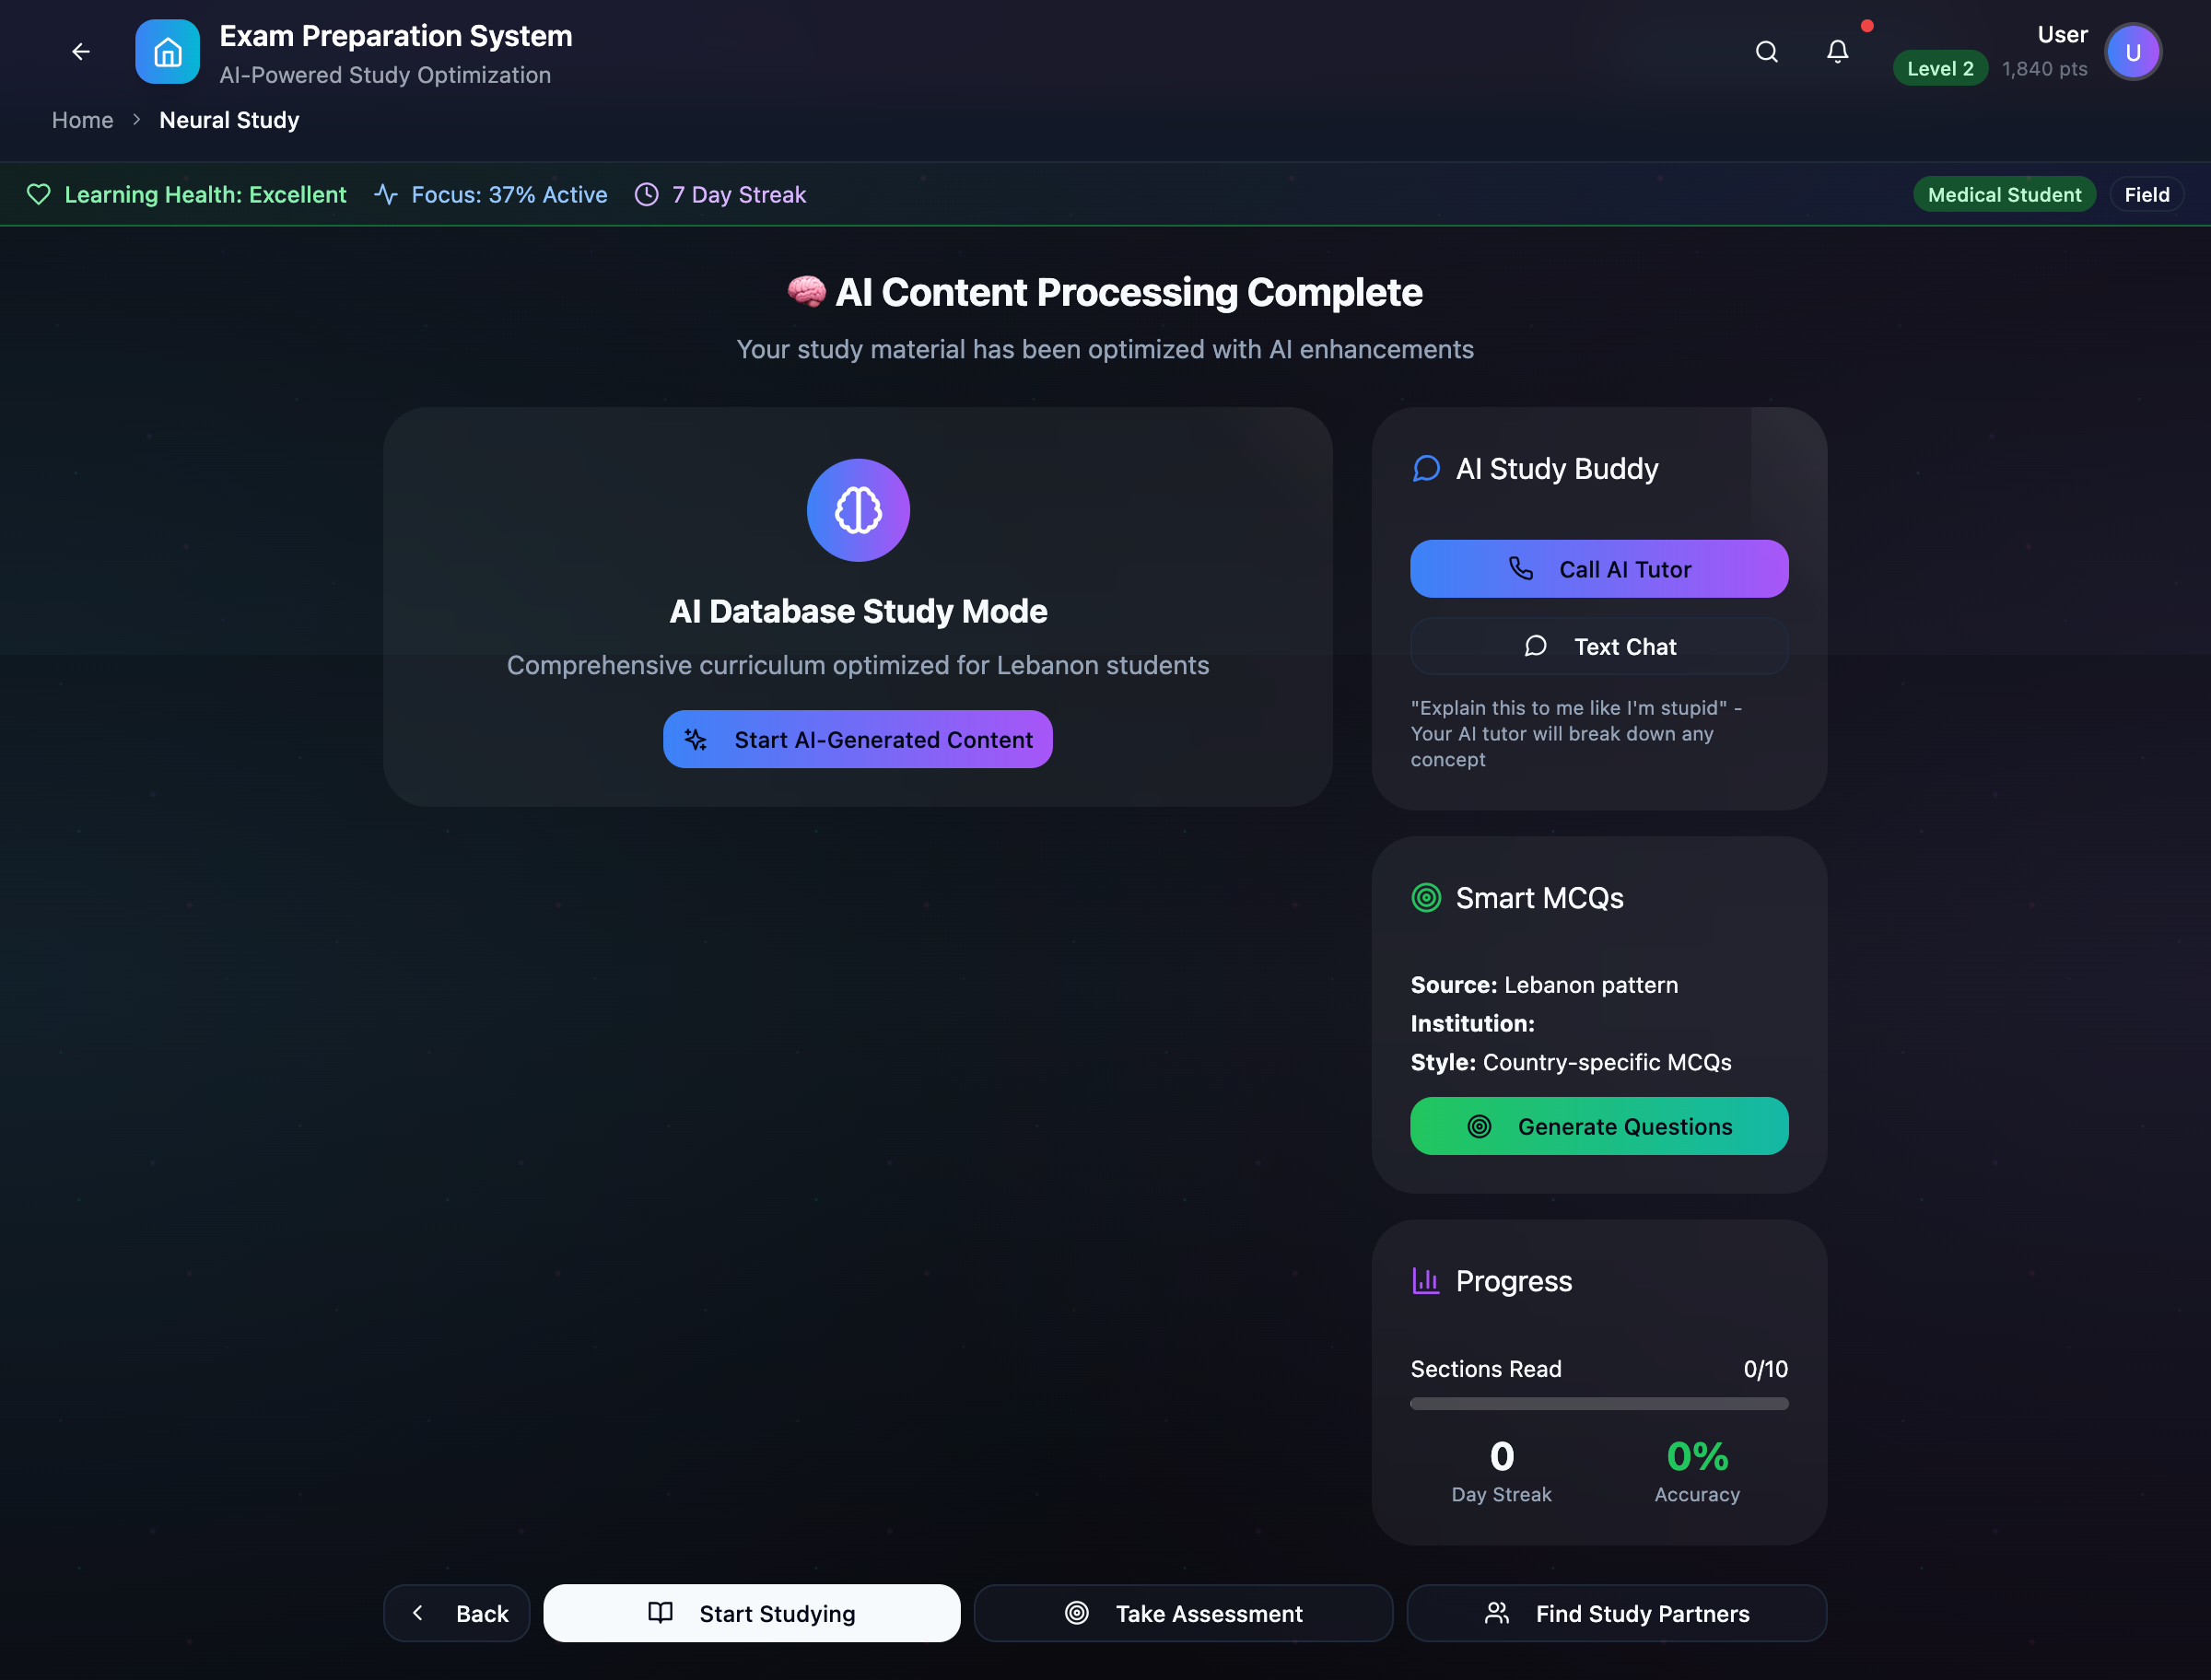
Task: Click the blue home logo icon
Action: pos(167,51)
